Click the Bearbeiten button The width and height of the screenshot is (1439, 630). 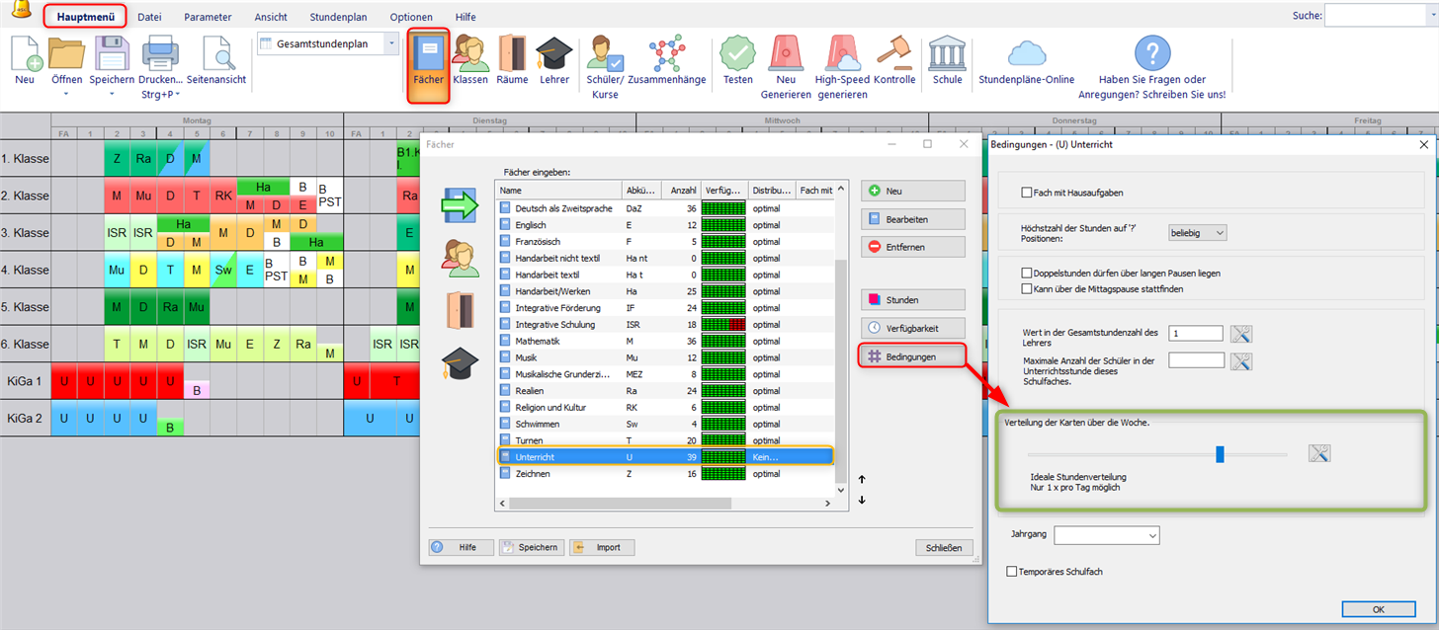point(912,219)
